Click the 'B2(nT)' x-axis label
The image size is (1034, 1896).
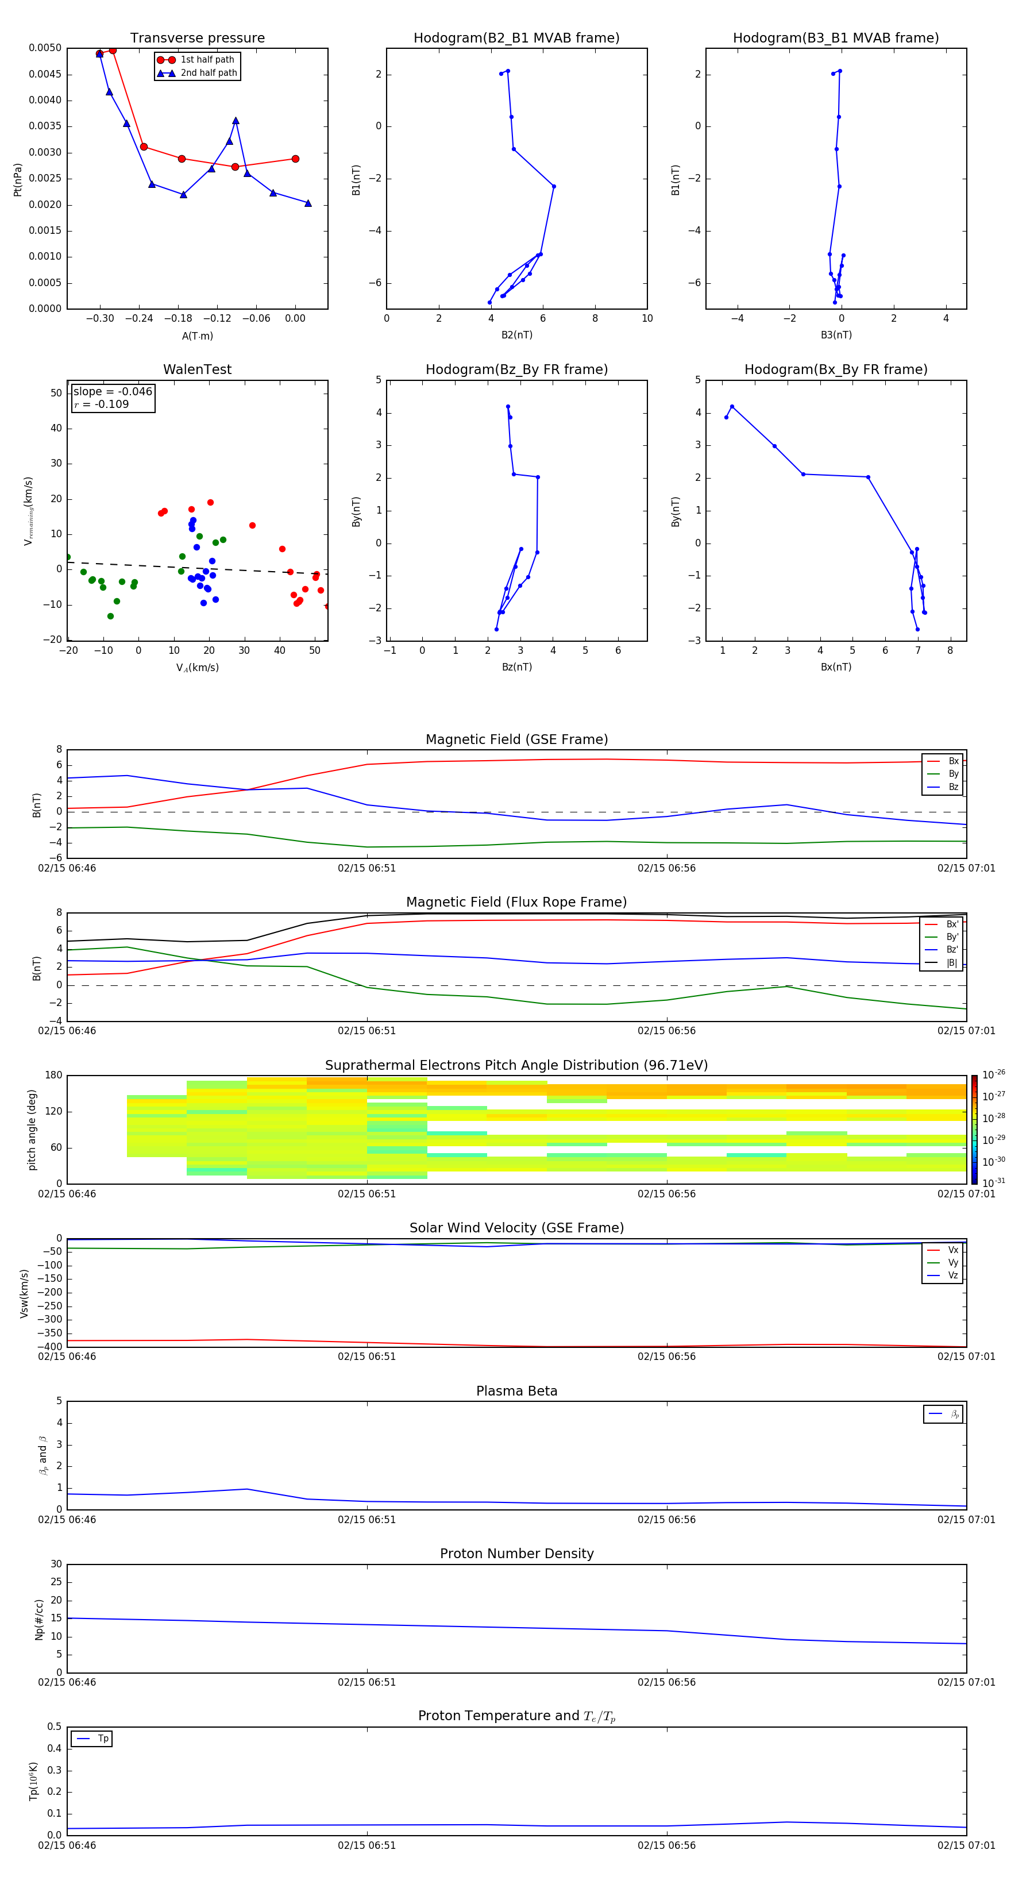[516, 335]
